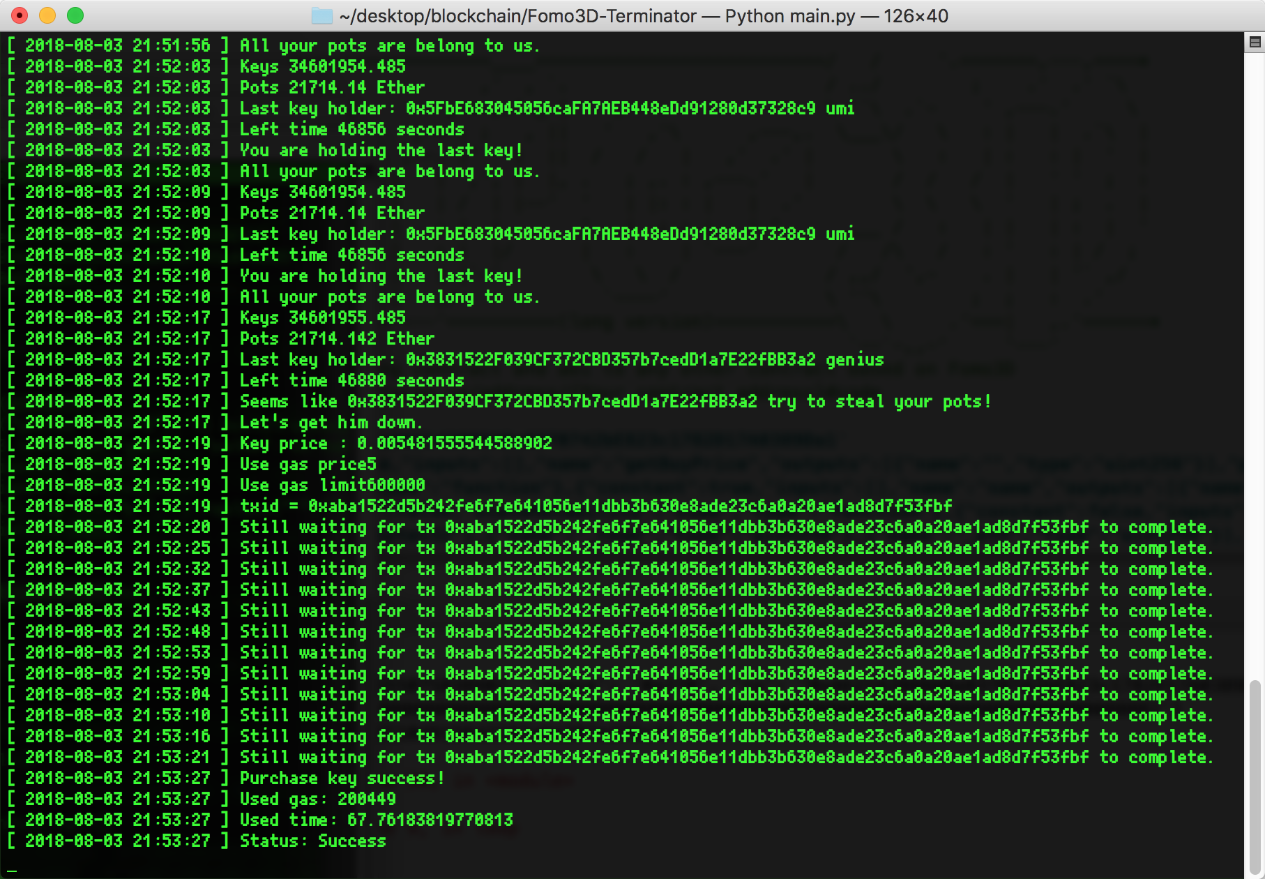Click 'All your pots are belong to us.' at 21:52:03
The width and height of the screenshot is (1265, 879).
click(273, 171)
